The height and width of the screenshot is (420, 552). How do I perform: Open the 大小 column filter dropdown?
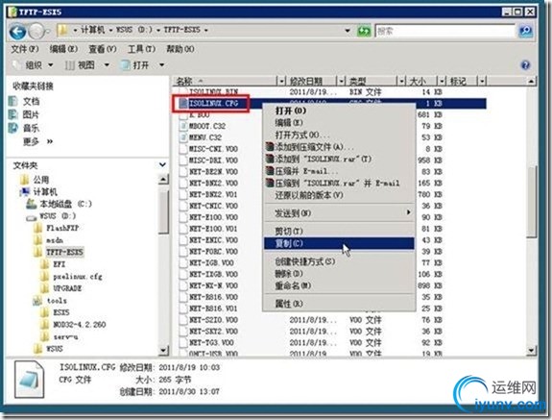(442, 82)
